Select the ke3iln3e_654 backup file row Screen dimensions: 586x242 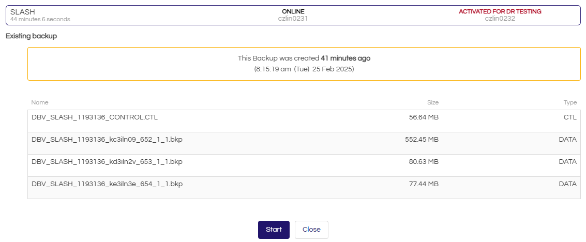pos(107,184)
